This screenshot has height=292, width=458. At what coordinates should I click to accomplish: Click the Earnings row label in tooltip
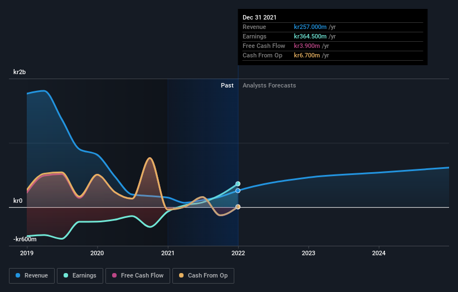pyautogui.click(x=254, y=36)
